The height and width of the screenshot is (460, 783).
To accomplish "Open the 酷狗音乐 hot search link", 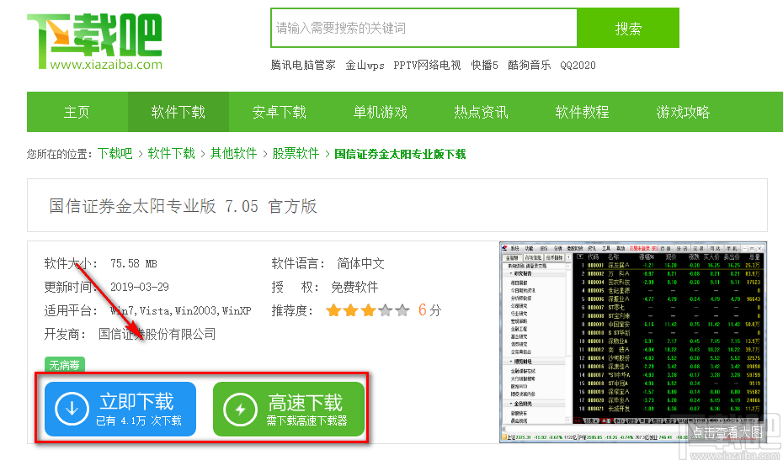I will click(x=530, y=66).
